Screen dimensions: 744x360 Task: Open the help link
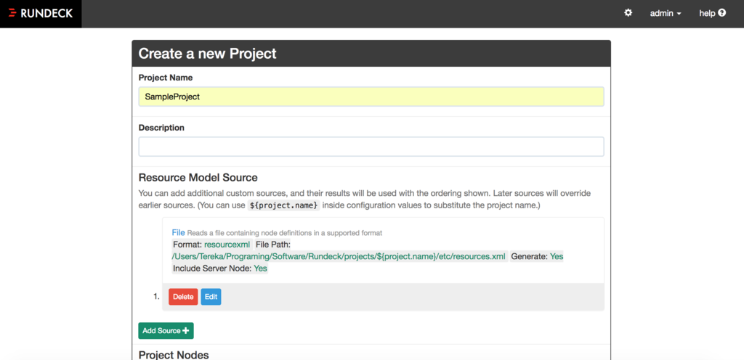coord(712,13)
